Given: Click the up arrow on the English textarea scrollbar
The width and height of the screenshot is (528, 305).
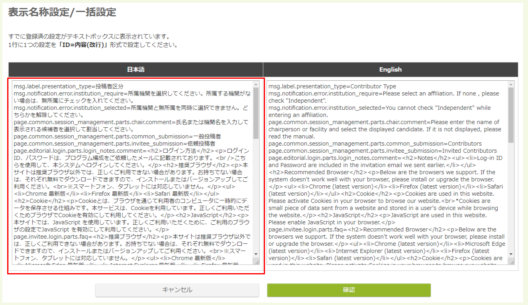Looking at the screenshot, I should [511, 85].
